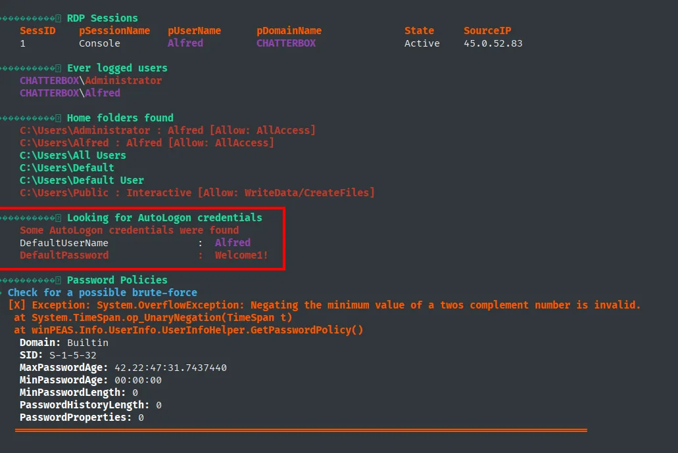Click the "Domain: Builtin" line
Viewport: 678px width, 453px height.
click(64, 343)
